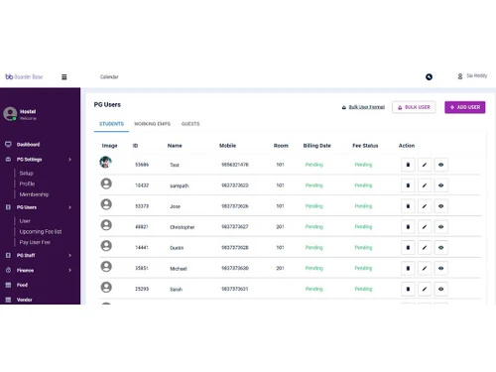
Task: Expand the PG Users chevron
Action: [x=69, y=207]
